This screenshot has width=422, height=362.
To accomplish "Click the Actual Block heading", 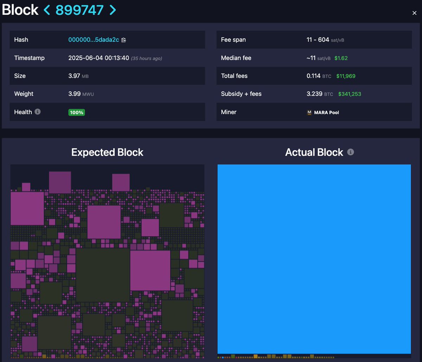I will coord(314,152).
